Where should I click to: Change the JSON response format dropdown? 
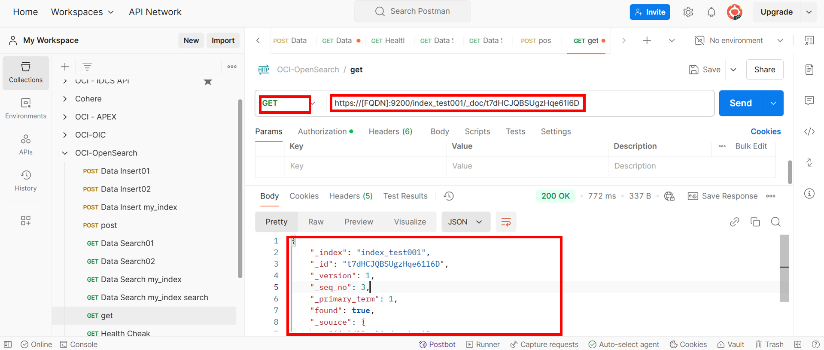pyautogui.click(x=466, y=222)
